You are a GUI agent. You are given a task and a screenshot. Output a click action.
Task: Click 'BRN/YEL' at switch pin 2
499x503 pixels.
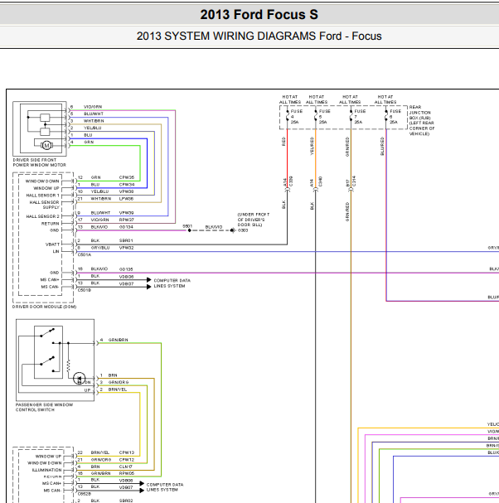point(118,389)
